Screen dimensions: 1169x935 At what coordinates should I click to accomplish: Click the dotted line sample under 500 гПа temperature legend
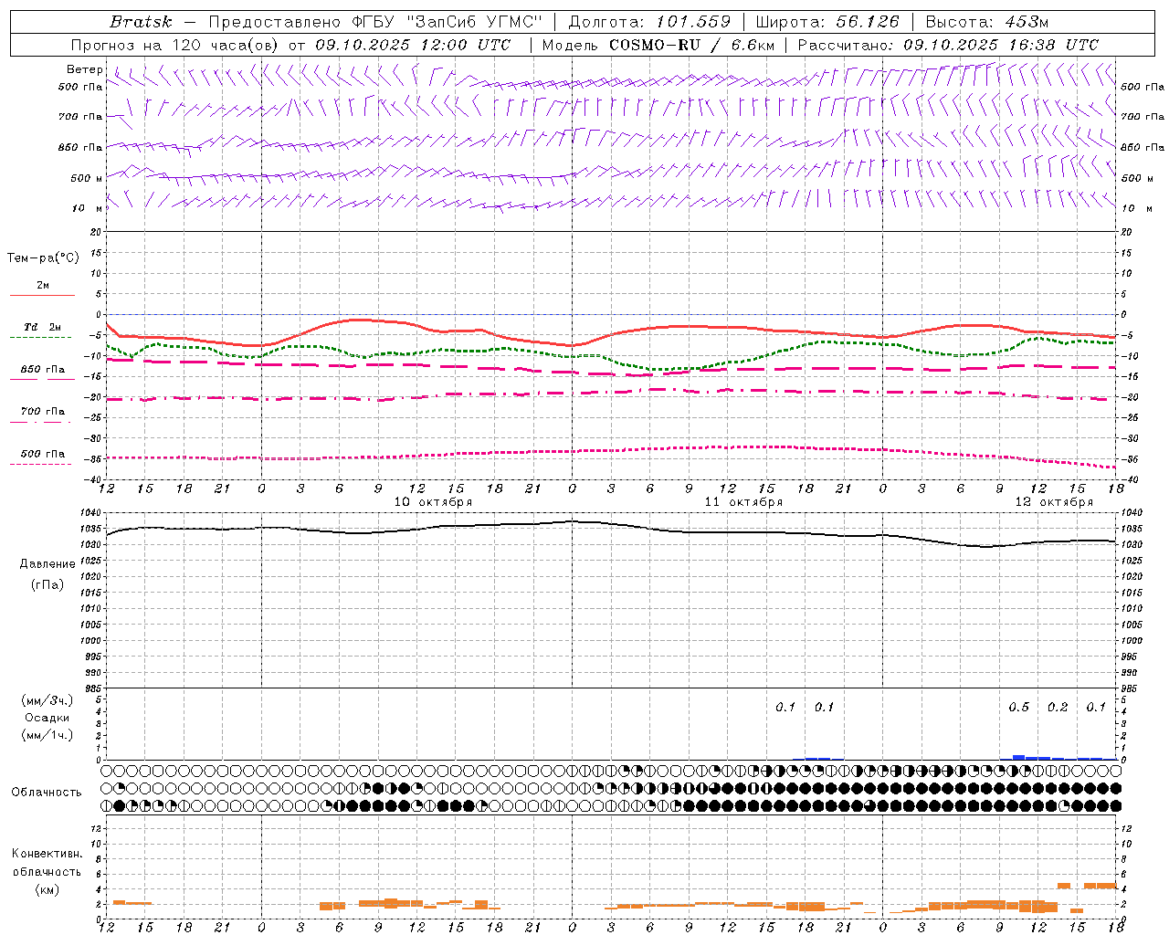42,464
